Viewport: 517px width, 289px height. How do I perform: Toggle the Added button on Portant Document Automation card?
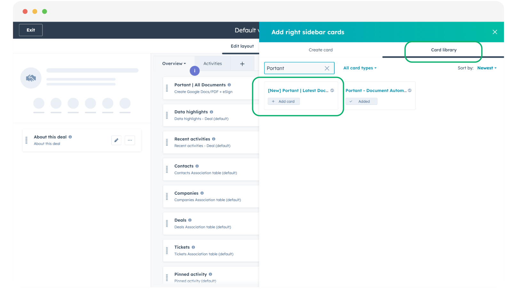361,101
